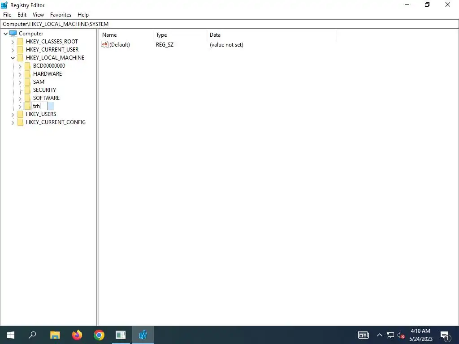Launch Firefox from the taskbar
The width and height of the screenshot is (459, 344).
[77, 335]
